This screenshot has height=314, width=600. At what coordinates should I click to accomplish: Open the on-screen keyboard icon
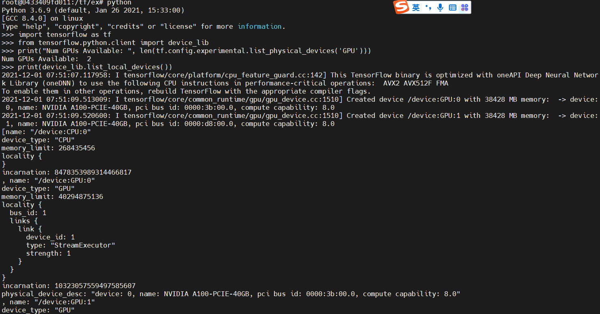click(x=452, y=7)
